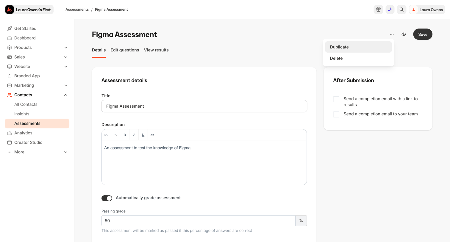The width and height of the screenshot is (450, 242).
Task: Check completion email with link to results
Action: coord(336,99)
